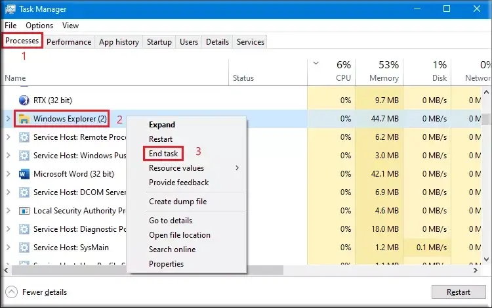The image size is (492, 308).
Task: Click the vertical scrollbar up arrow
Action: (486, 93)
